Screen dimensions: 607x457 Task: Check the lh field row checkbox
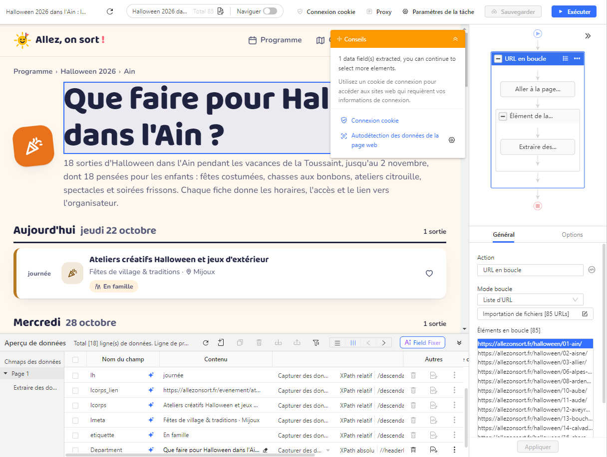75,376
